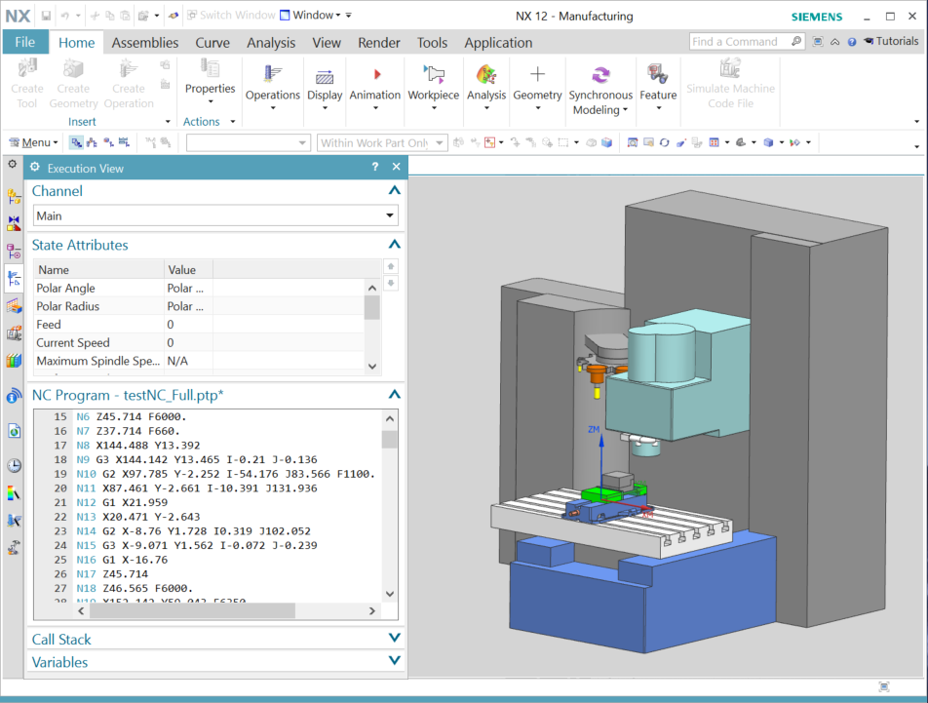Open HD3D Tools info icon

(x=15, y=395)
